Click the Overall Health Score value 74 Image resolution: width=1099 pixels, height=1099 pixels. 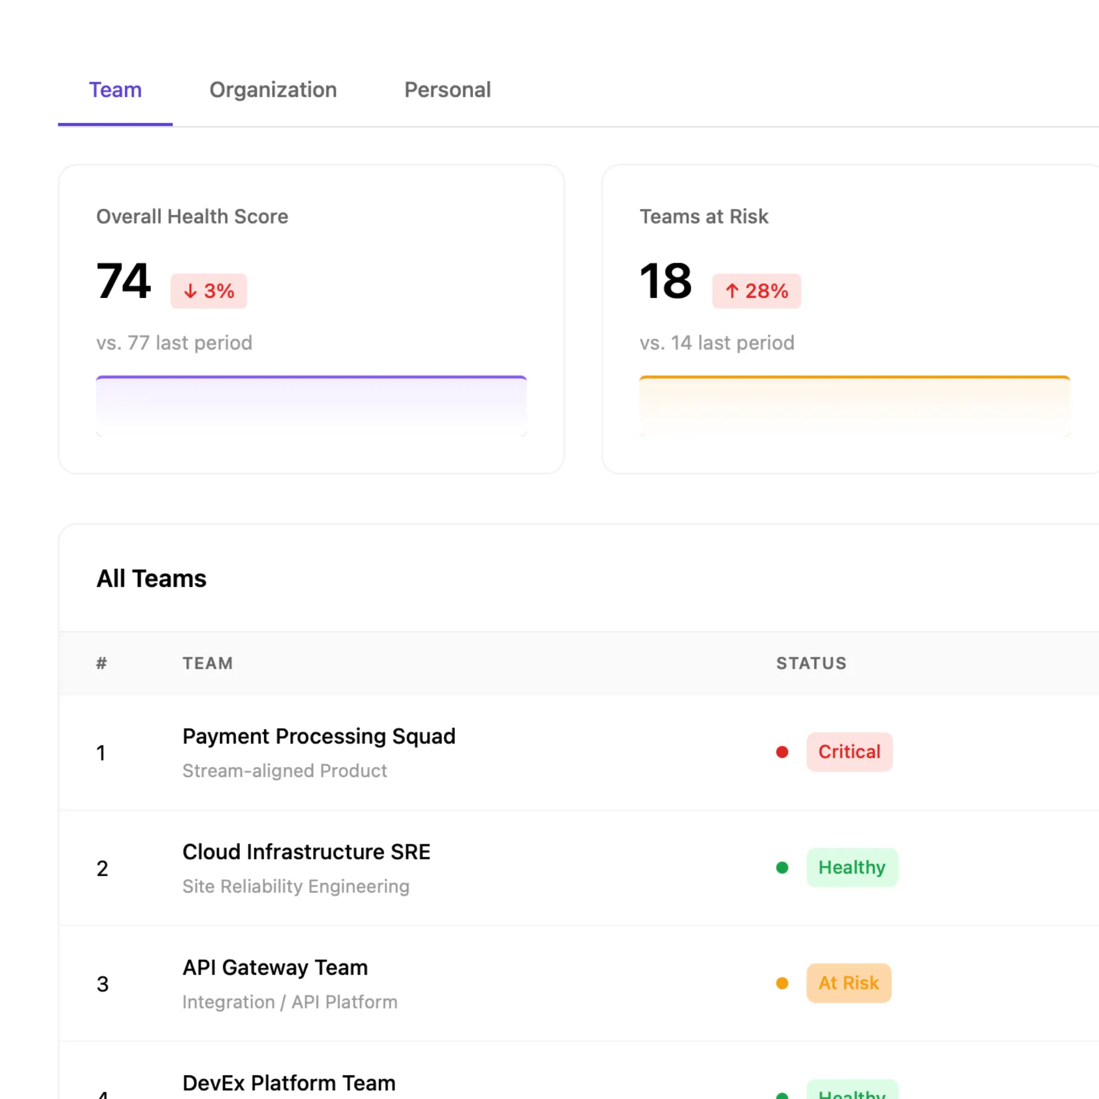point(124,281)
